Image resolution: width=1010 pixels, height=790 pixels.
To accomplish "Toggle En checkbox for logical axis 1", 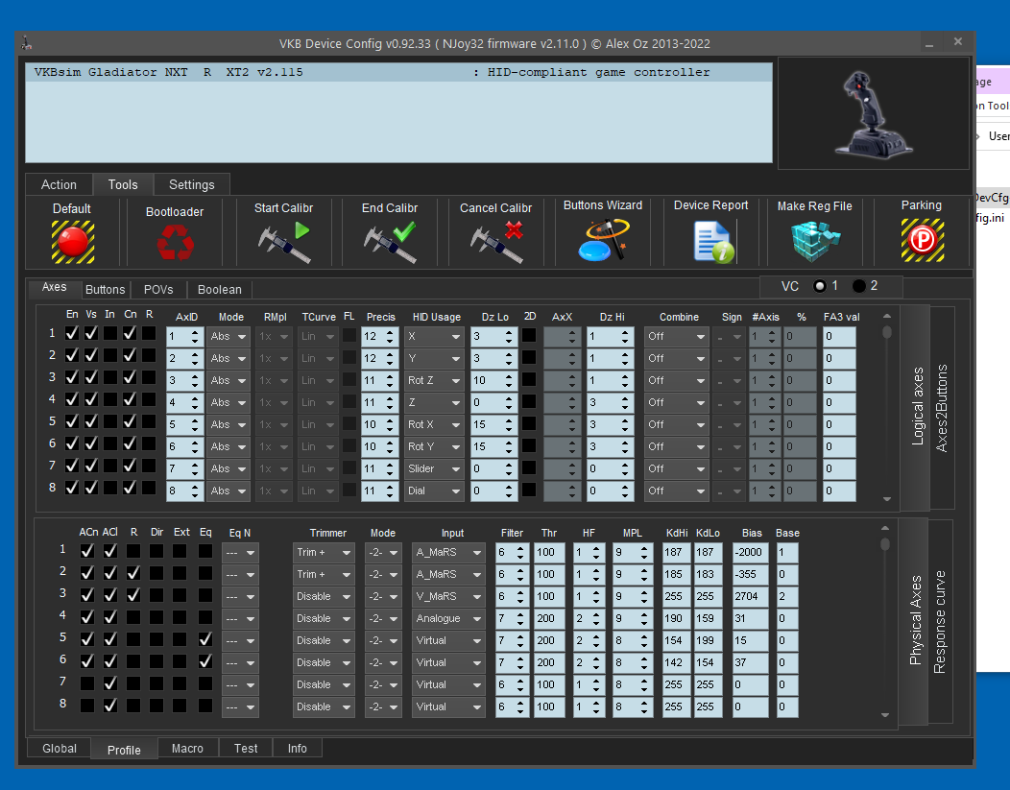I will click(x=72, y=333).
